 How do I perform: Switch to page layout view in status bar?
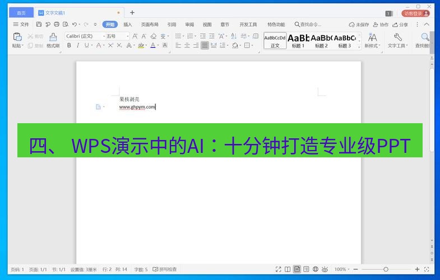[297, 269]
